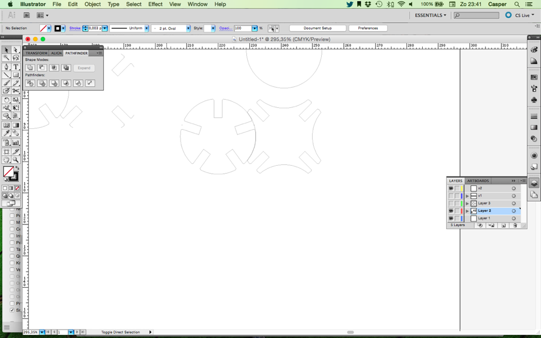
Task: Show hidden Layer 3 via visibility box
Action: pos(451,203)
